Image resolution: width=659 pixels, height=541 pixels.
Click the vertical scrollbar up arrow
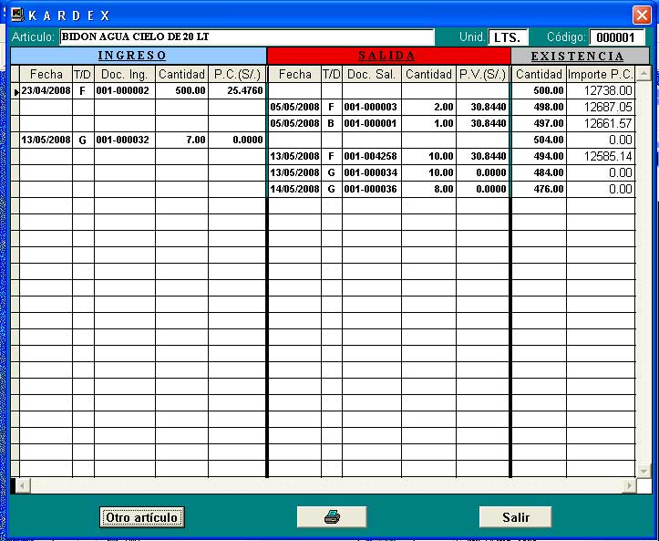click(644, 74)
